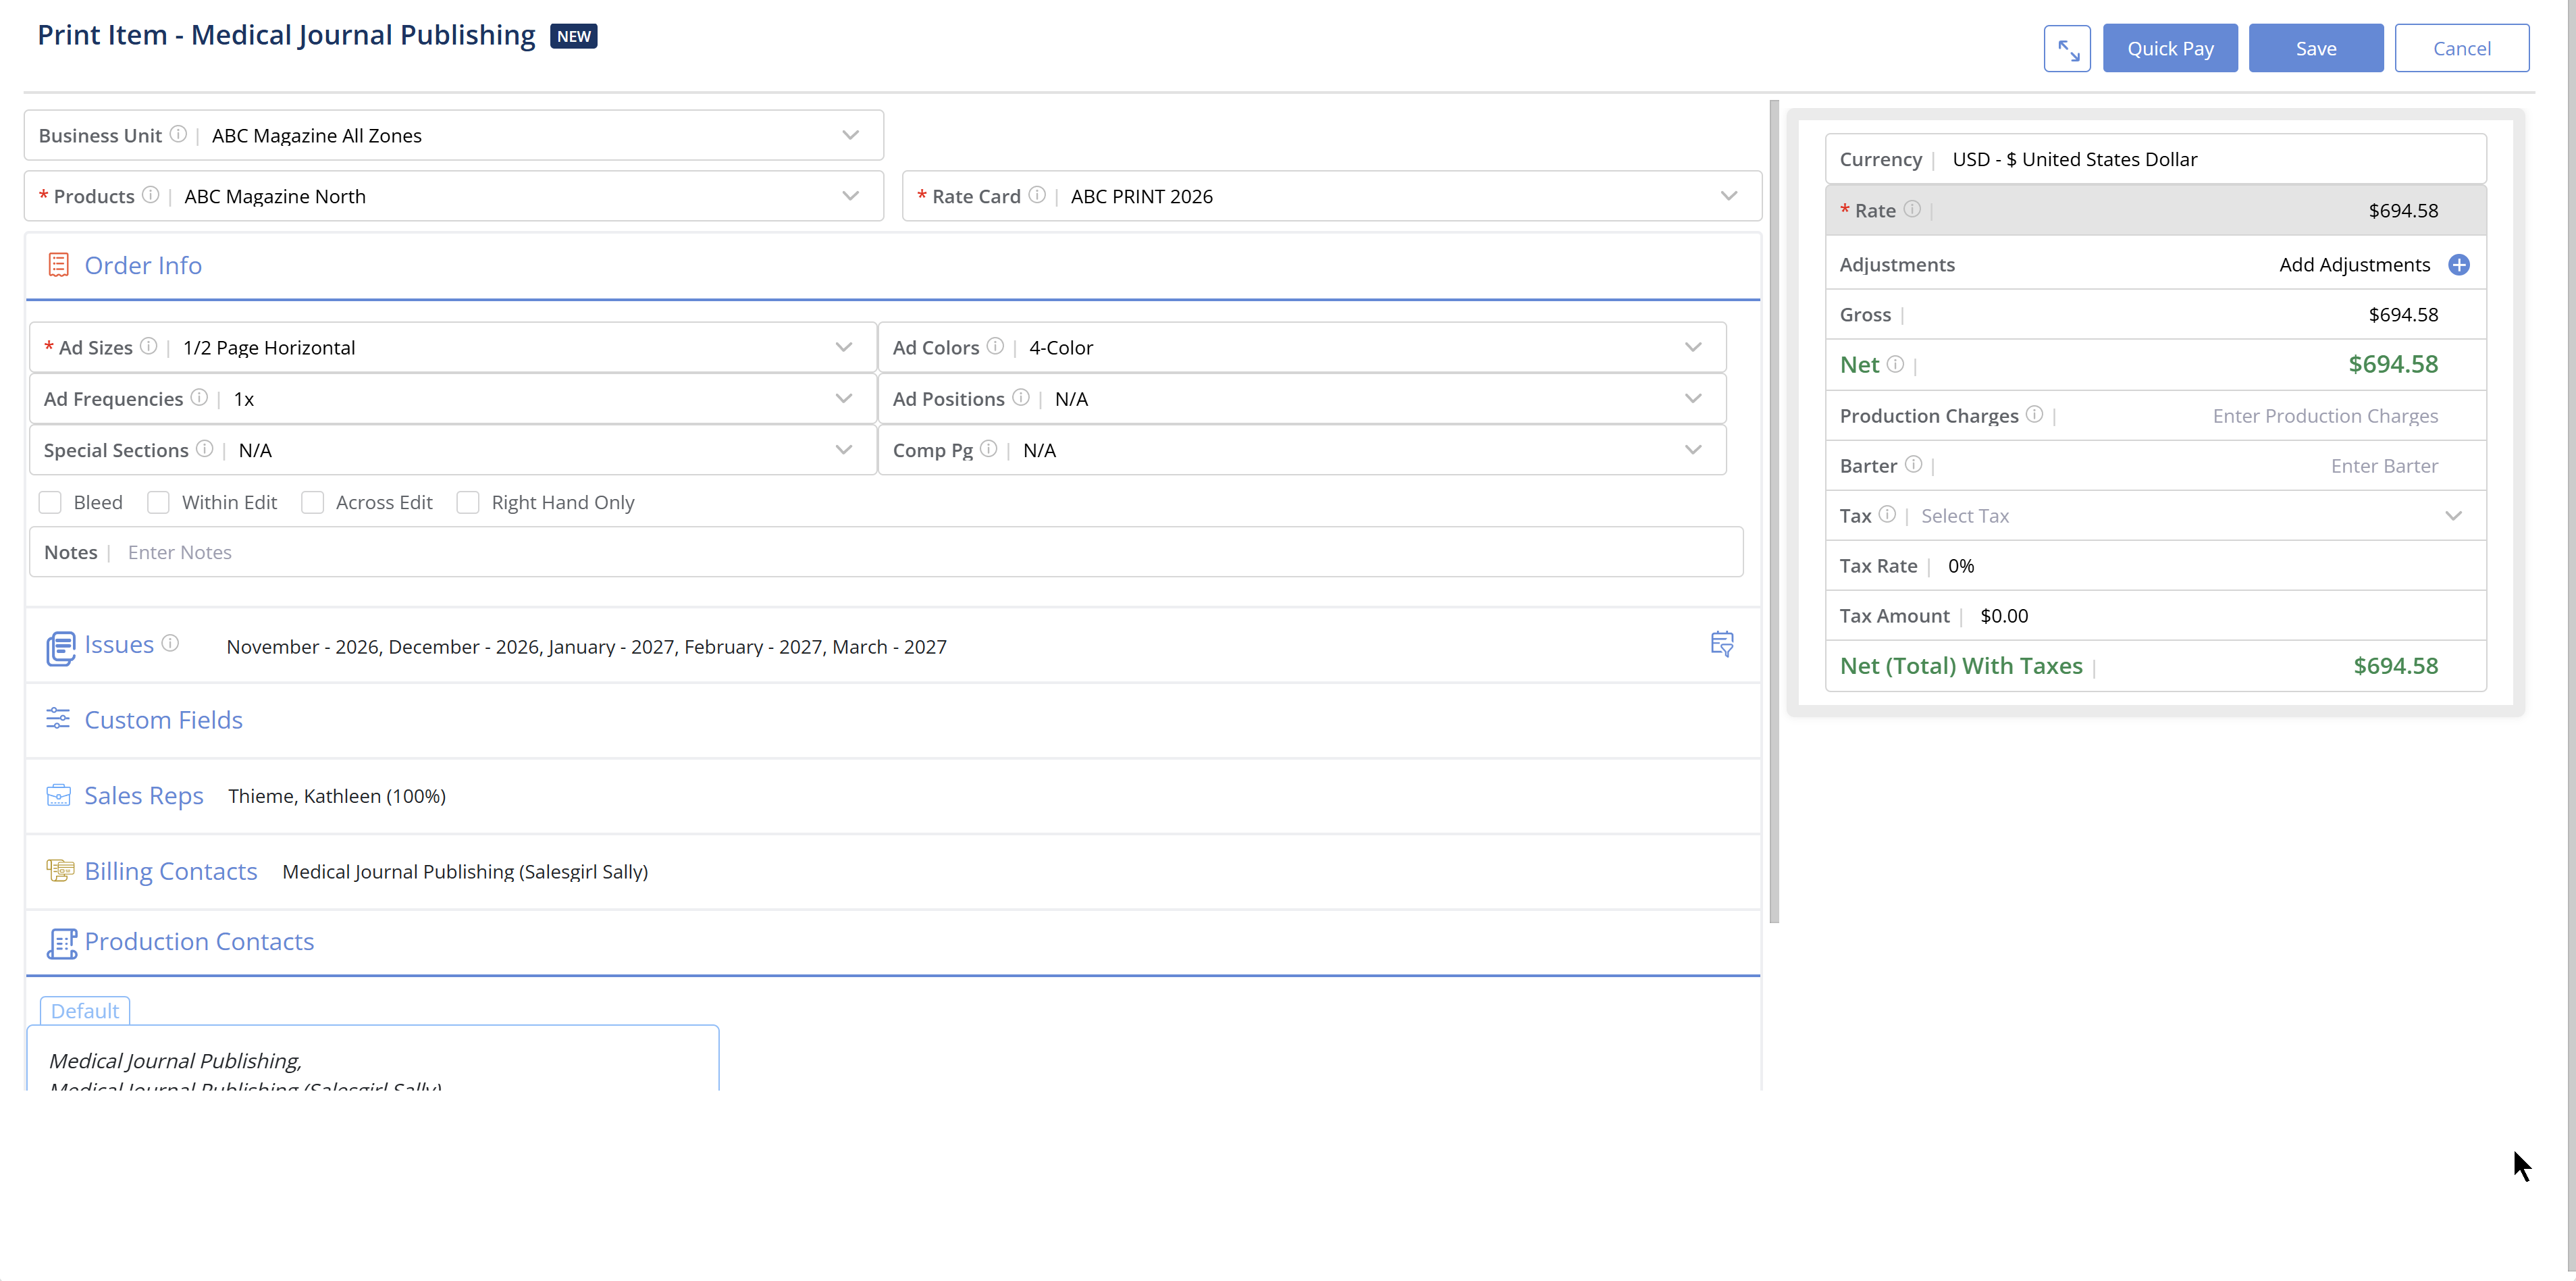Click the Save button
Image resolution: width=2576 pixels, height=1281 pixels.
(x=2316, y=48)
